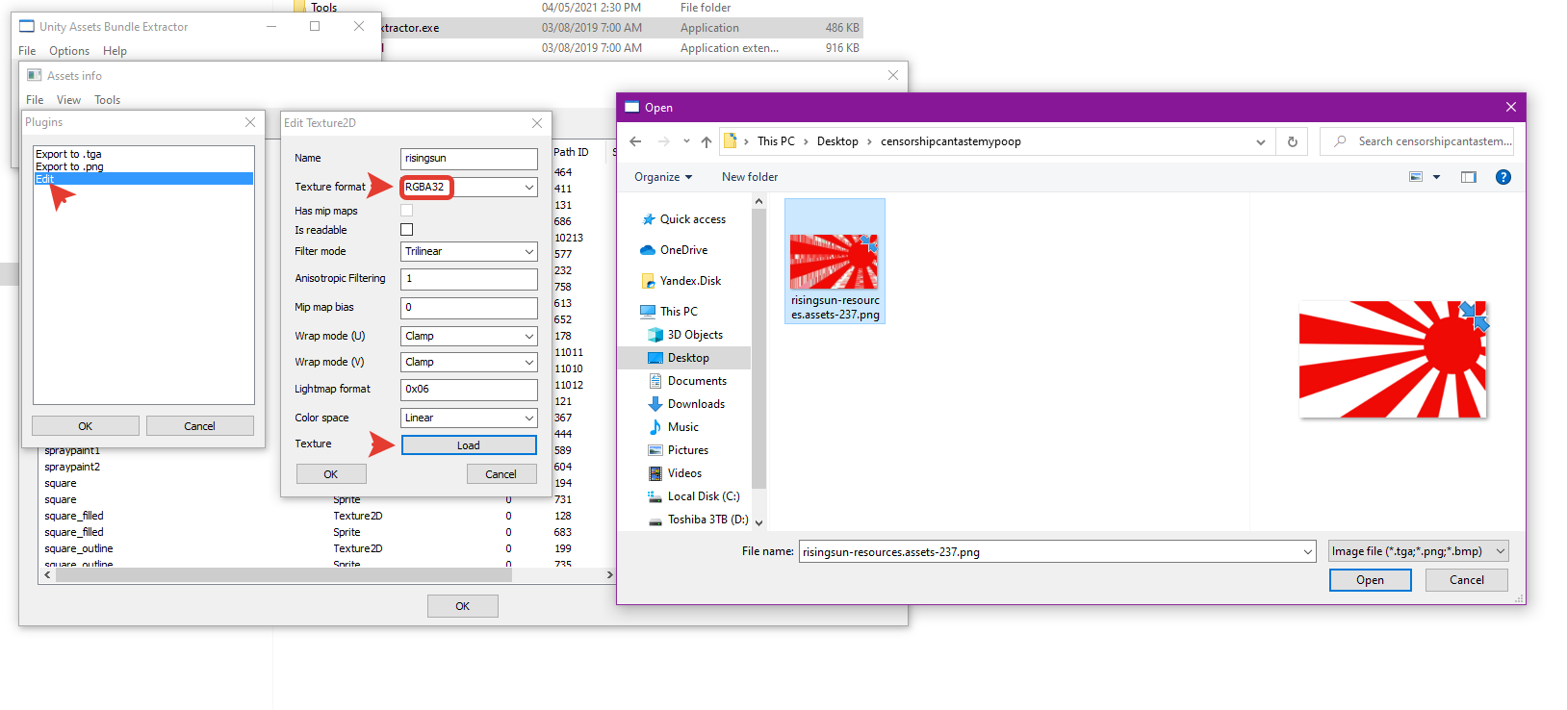1567x710 pixels.
Task: Click the folder icon in the address bar
Action: (x=731, y=140)
